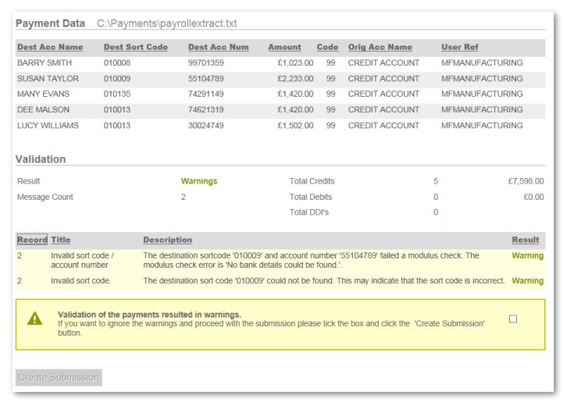Select the LUCY WILLIAMS payment row name
The height and width of the screenshot is (420, 567).
[x=48, y=126]
